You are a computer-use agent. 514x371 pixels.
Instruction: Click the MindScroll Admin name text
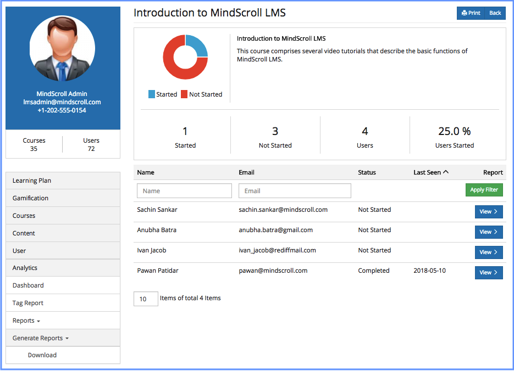[x=62, y=94]
